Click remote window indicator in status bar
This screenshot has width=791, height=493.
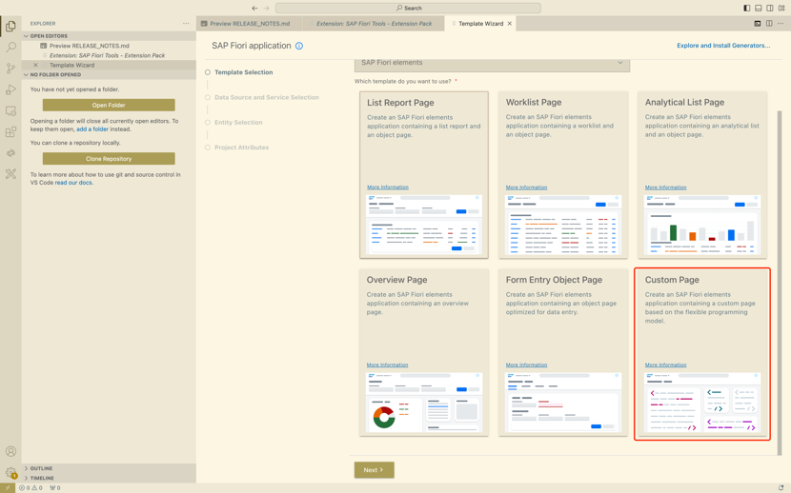coord(8,488)
